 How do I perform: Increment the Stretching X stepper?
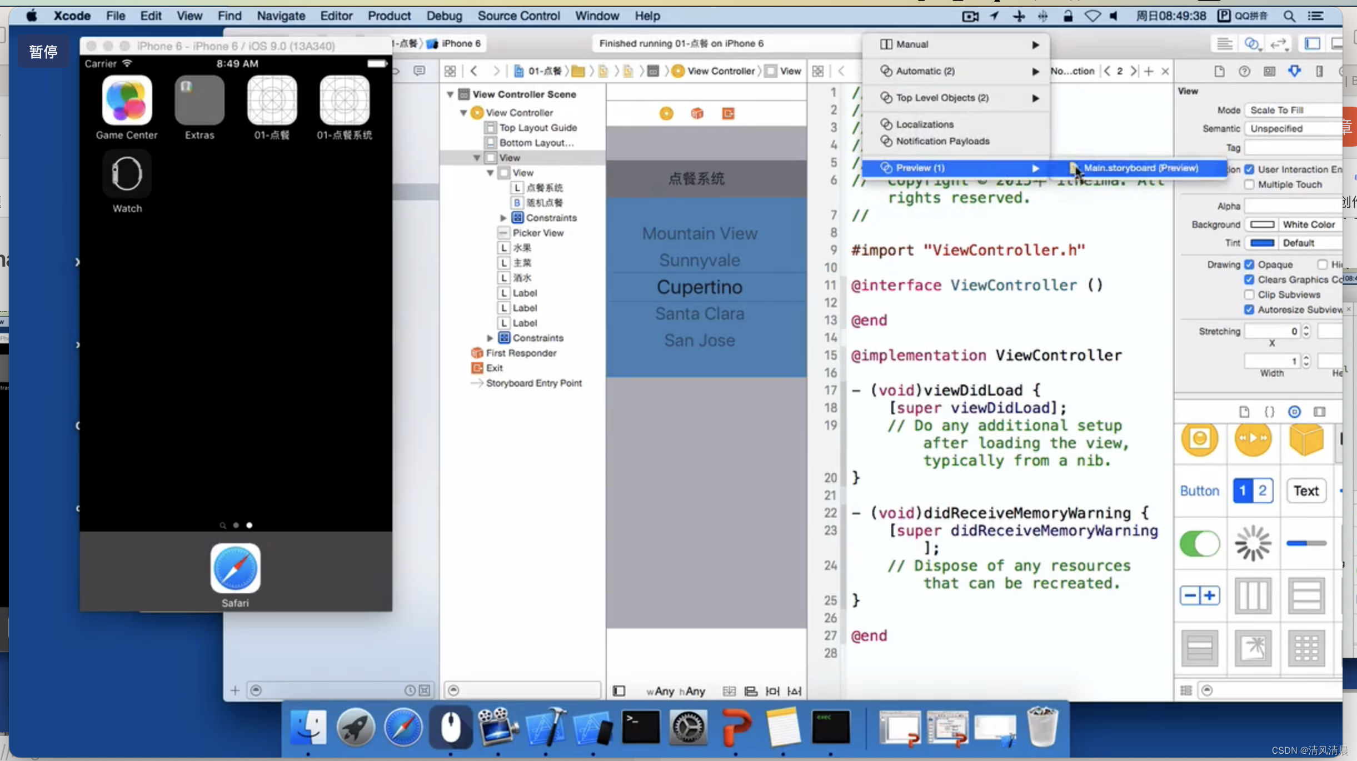point(1306,328)
